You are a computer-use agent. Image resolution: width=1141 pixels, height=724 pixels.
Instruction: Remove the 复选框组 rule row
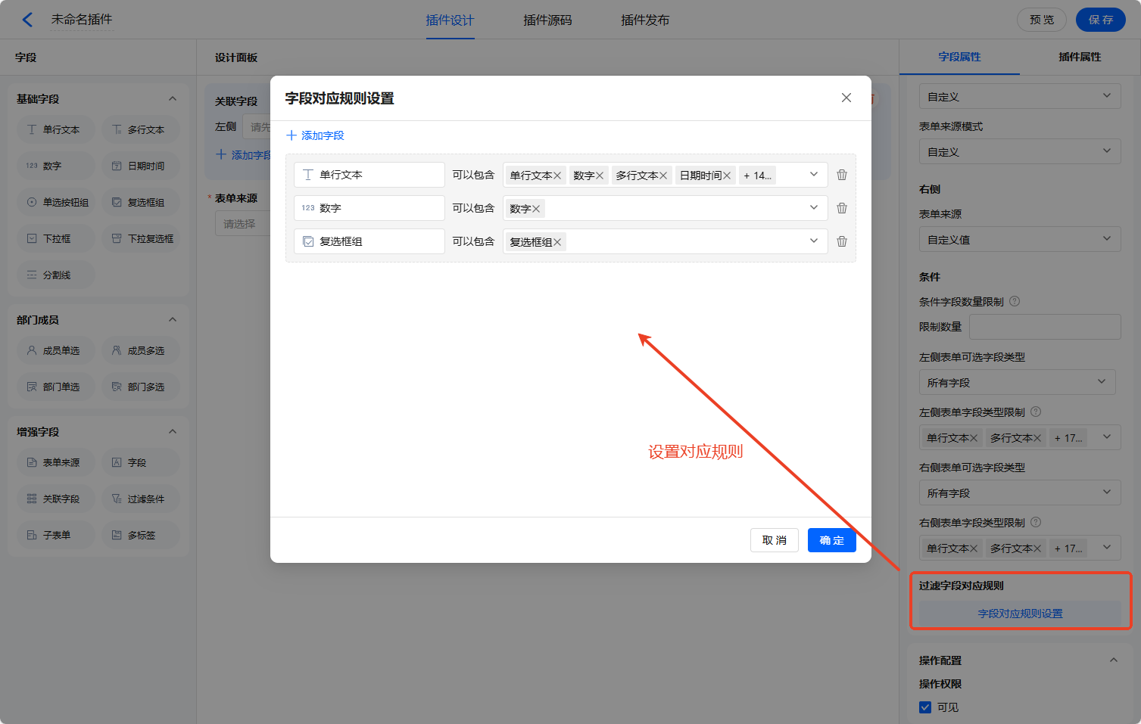pyautogui.click(x=841, y=241)
